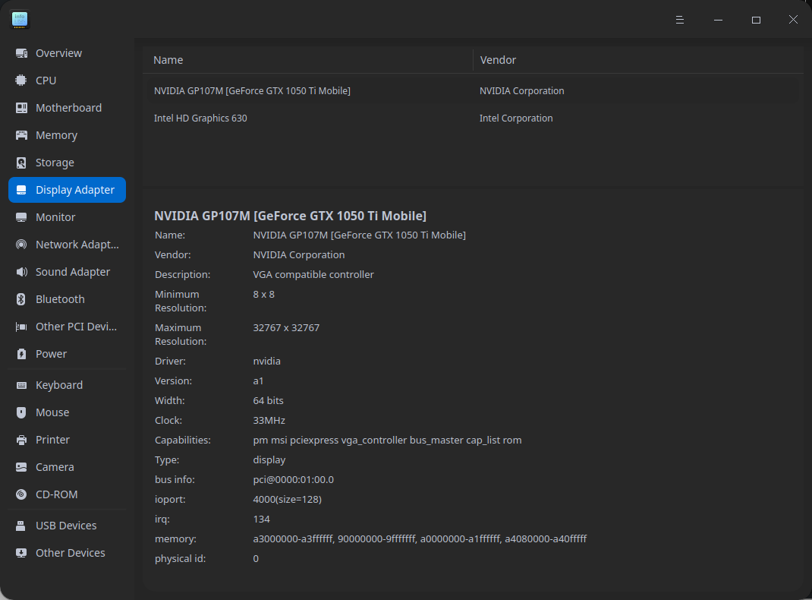
Task: Click the Network Adapter icon
Action: point(21,245)
